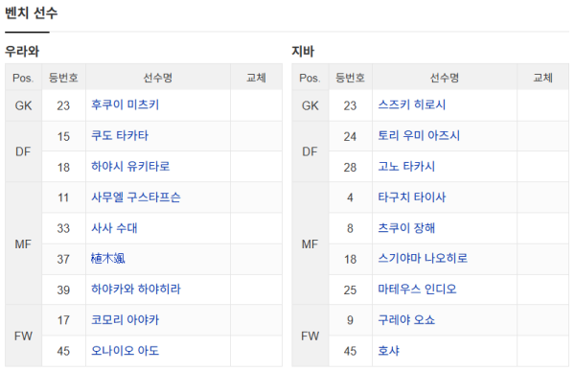Click 등번호 header in 지바 table
This screenshot has width=575, height=371.
click(x=350, y=78)
